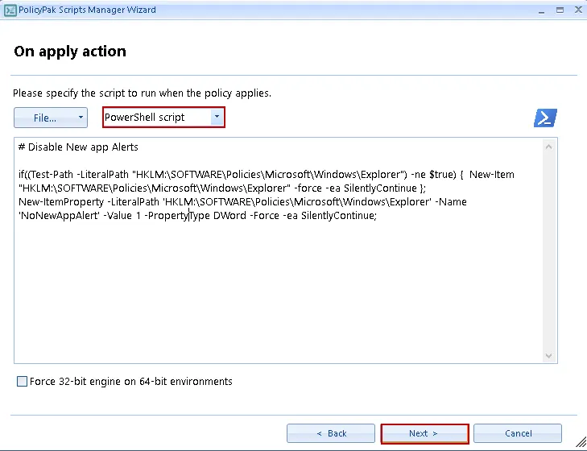Cancel the wizard
587x451 pixels.
point(518,433)
